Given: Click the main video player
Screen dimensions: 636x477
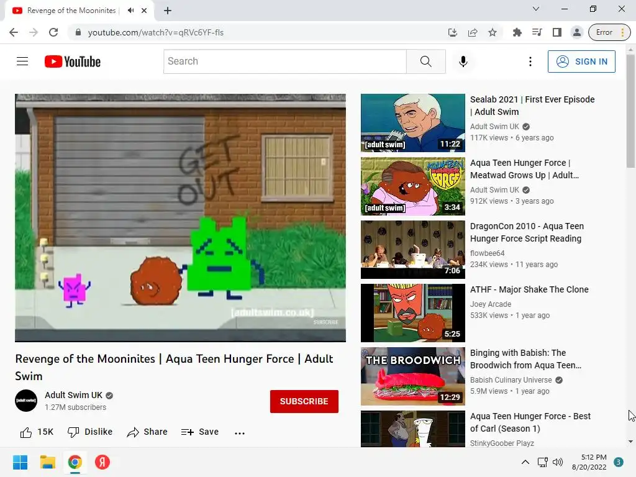Looking at the screenshot, I should point(181,218).
